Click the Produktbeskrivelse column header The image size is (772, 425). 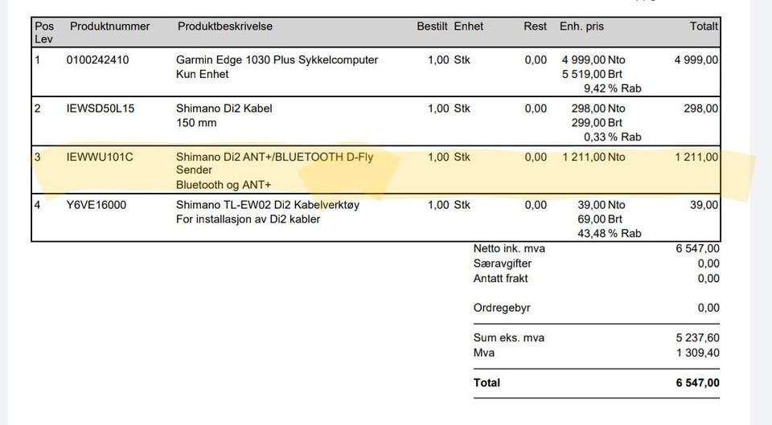click(224, 27)
